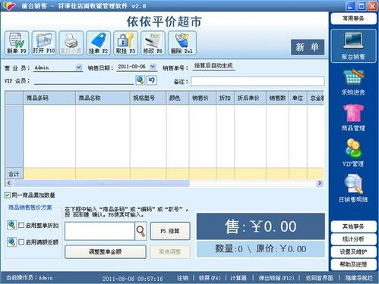Click the table horizontal scrollbar thumb
Screen dimensions: 379x284
[x=101, y=183]
